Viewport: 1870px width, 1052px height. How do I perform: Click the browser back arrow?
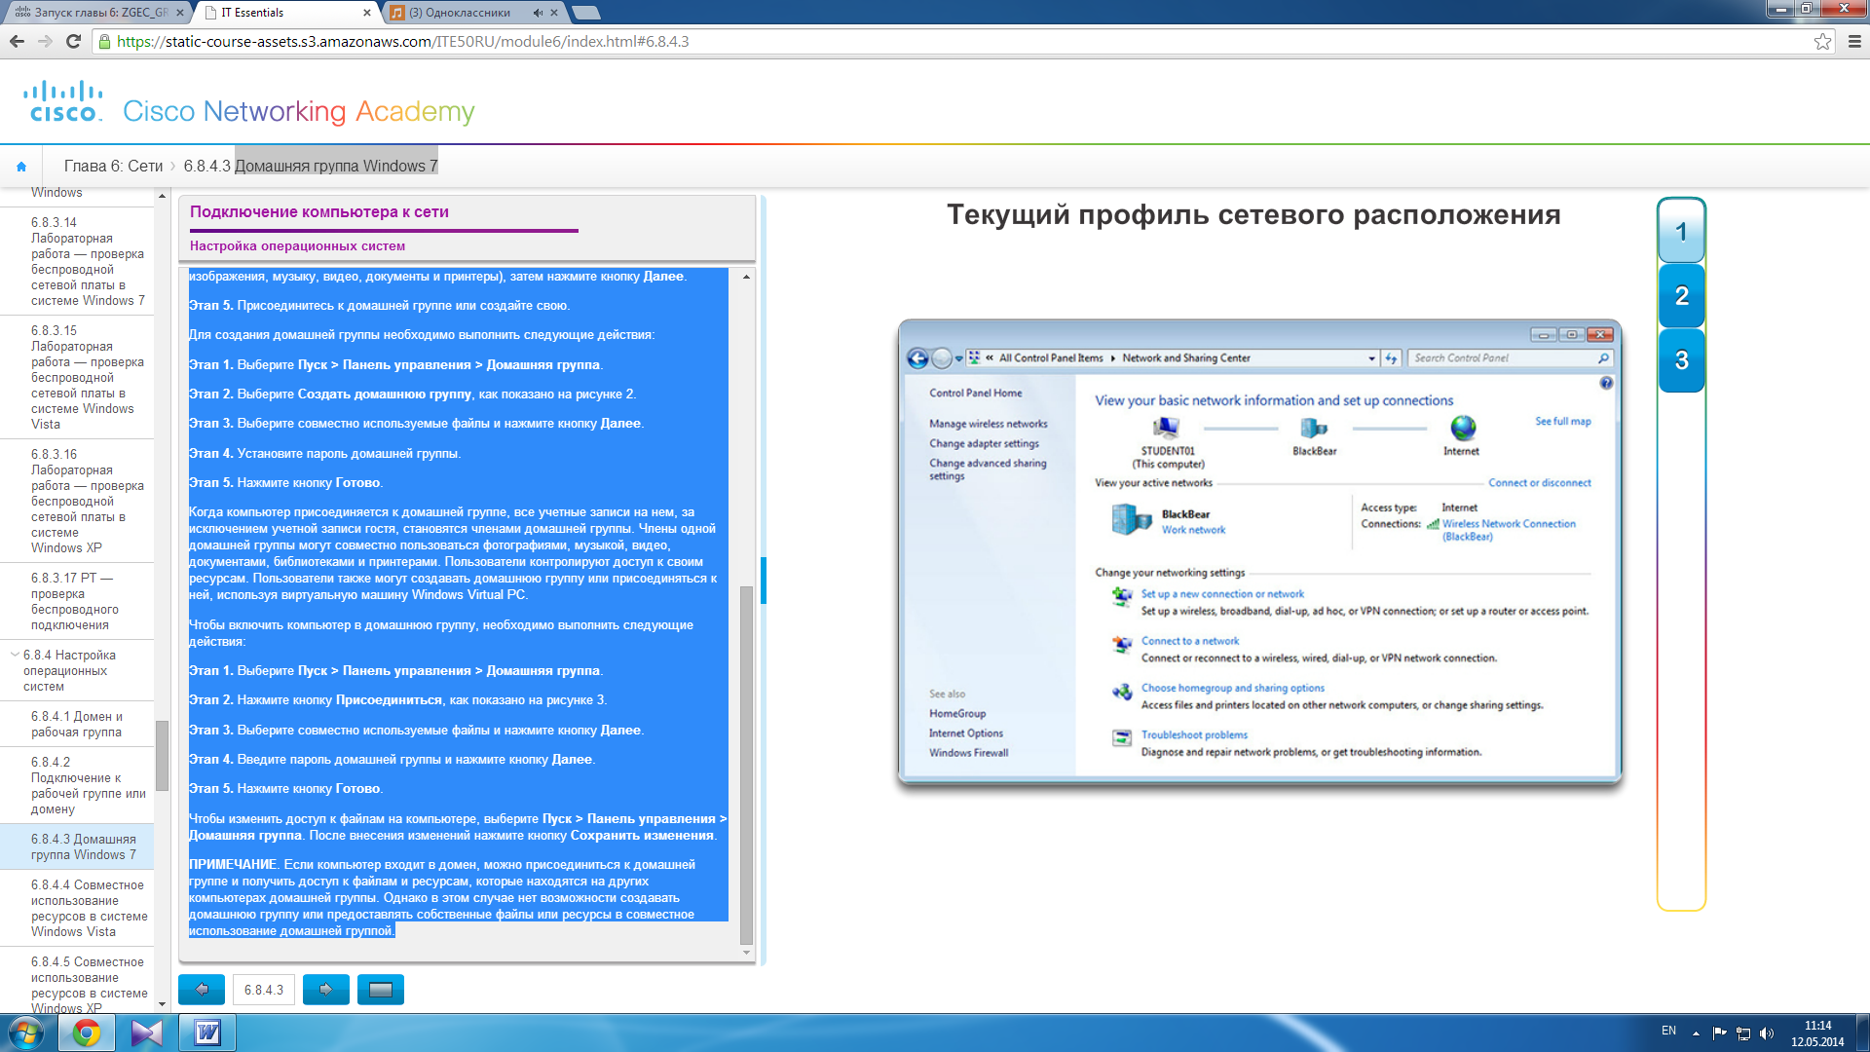17,41
